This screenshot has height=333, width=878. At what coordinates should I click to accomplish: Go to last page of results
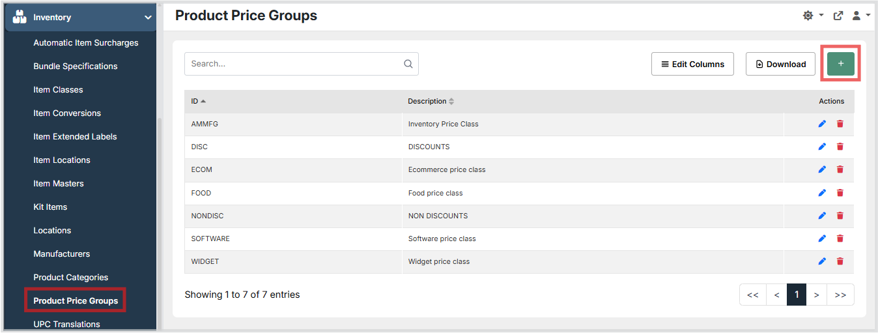(841, 295)
